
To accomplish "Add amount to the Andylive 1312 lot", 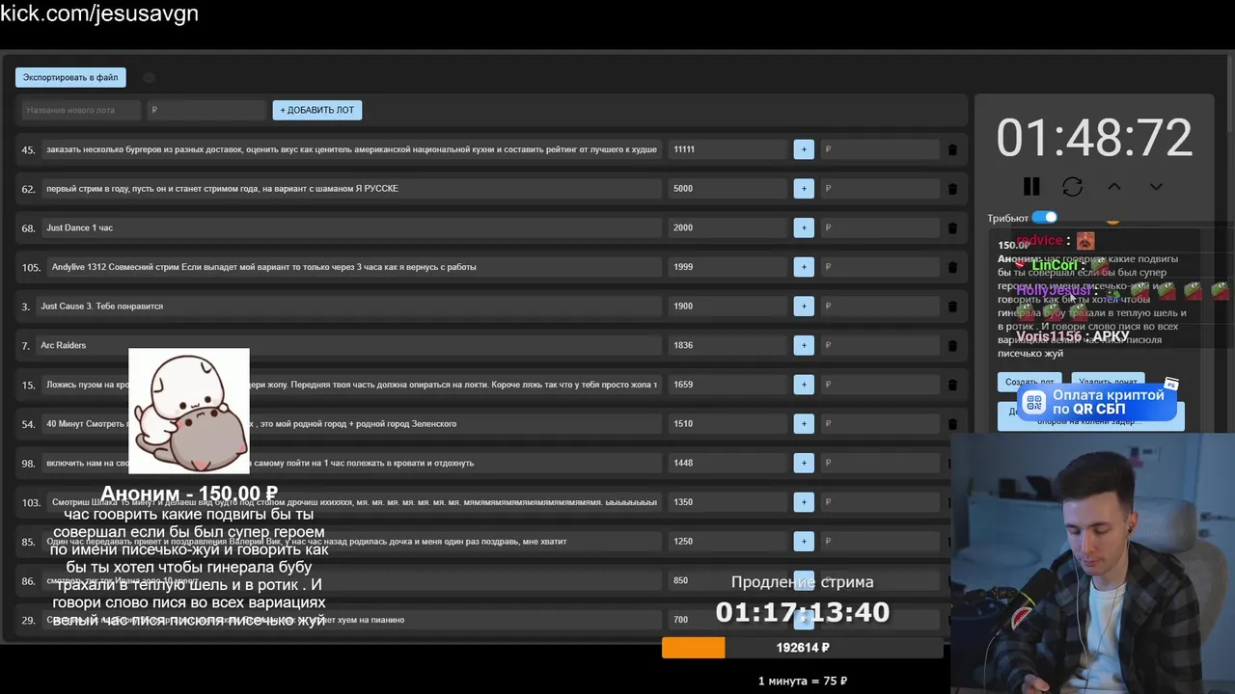I will (x=804, y=267).
